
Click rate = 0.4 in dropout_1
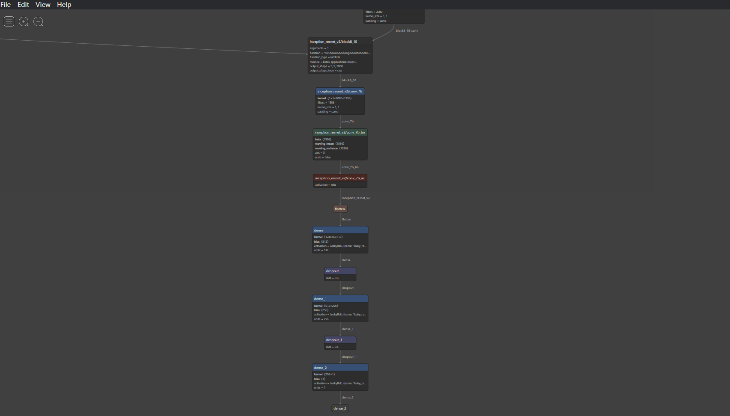[x=332, y=347]
